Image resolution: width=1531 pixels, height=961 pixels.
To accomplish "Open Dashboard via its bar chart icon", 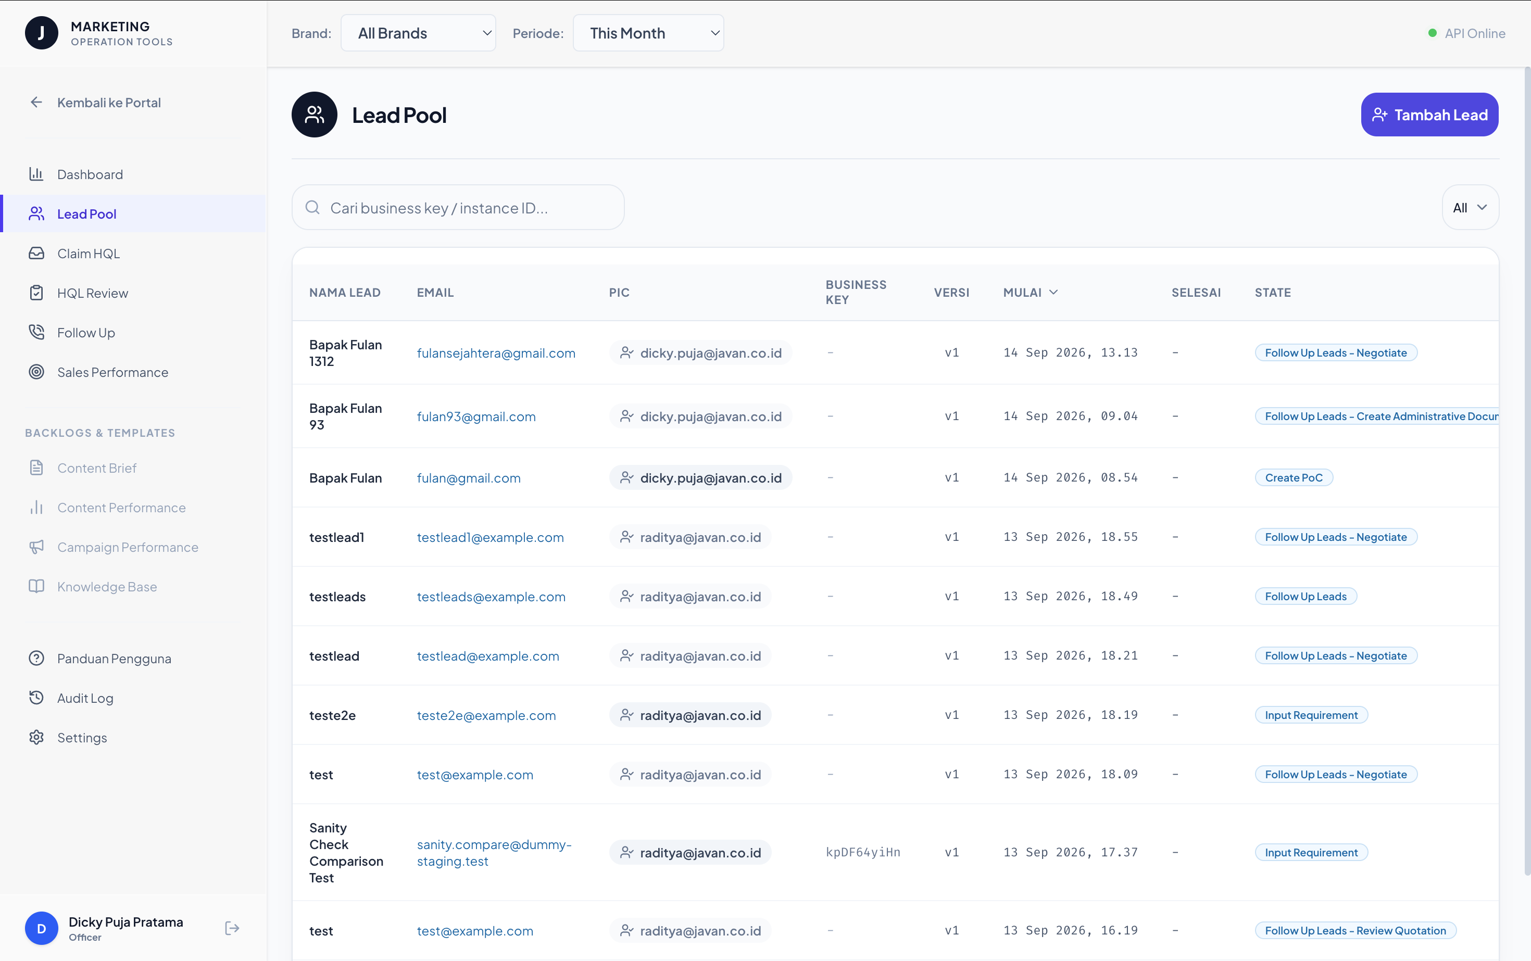I will [x=36, y=173].
